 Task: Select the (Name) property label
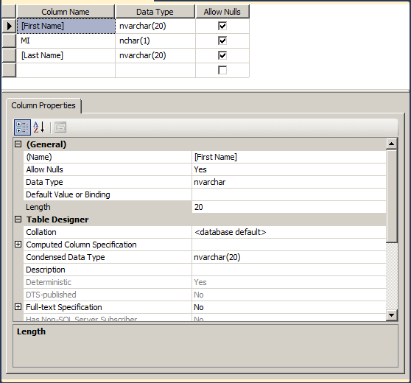pyautogui.click(x=108, y=157)
